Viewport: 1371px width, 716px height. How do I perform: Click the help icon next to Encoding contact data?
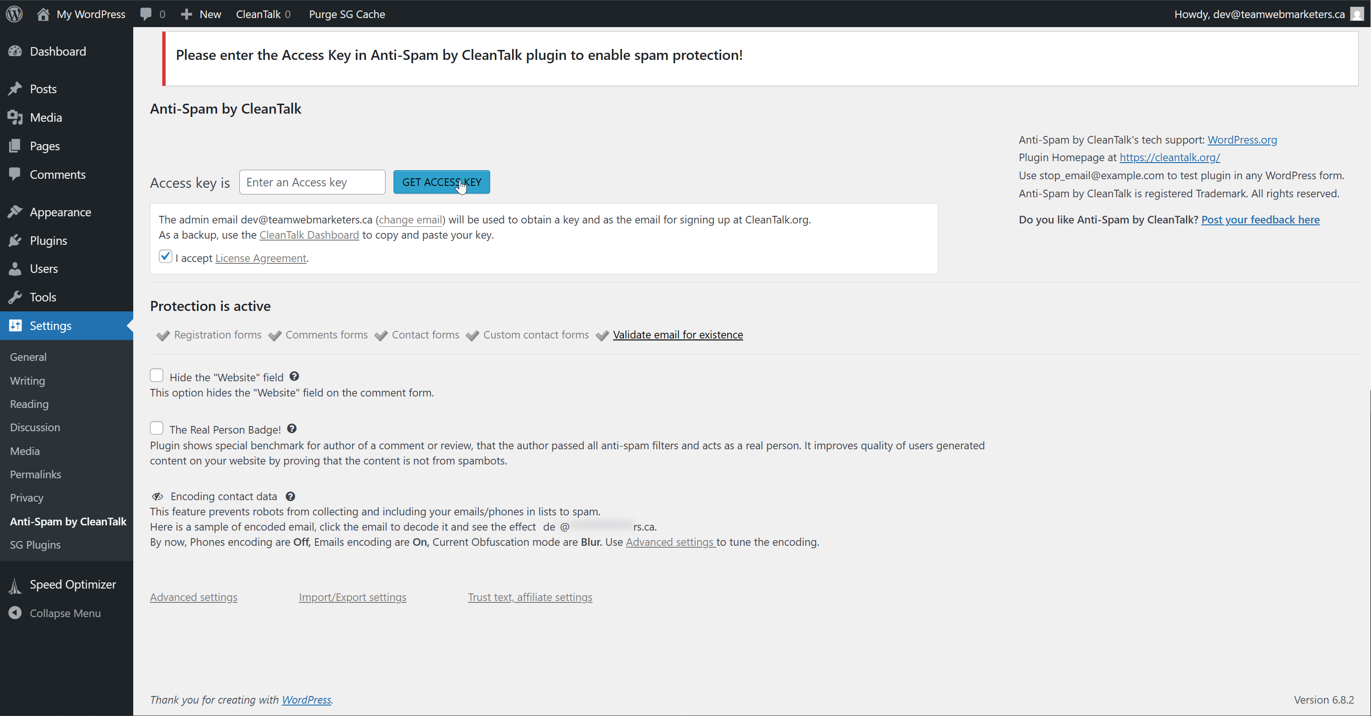coord(290,496)
